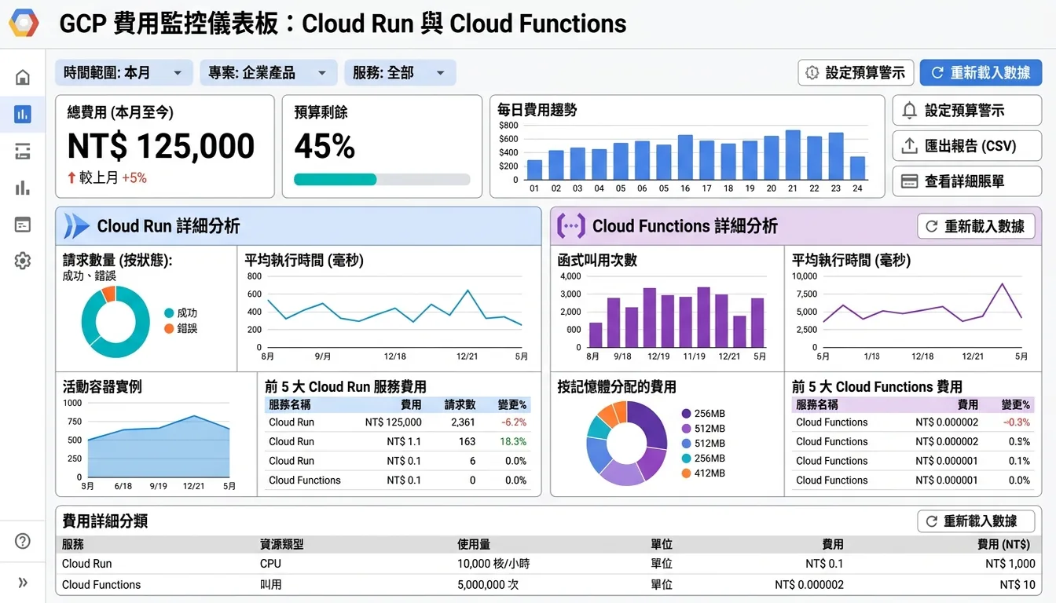Viewport: 1056px width, 603px height.
Task: Click the upload icon on 匯出報告 (CSV)
Action: pos(909,146)
